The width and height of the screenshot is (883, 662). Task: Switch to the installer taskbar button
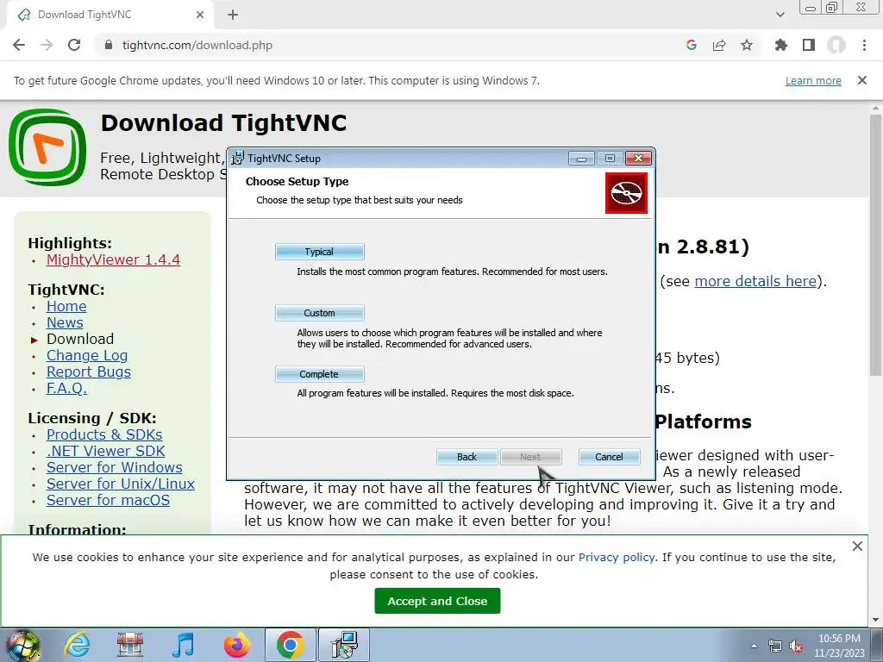click(344, 645)
